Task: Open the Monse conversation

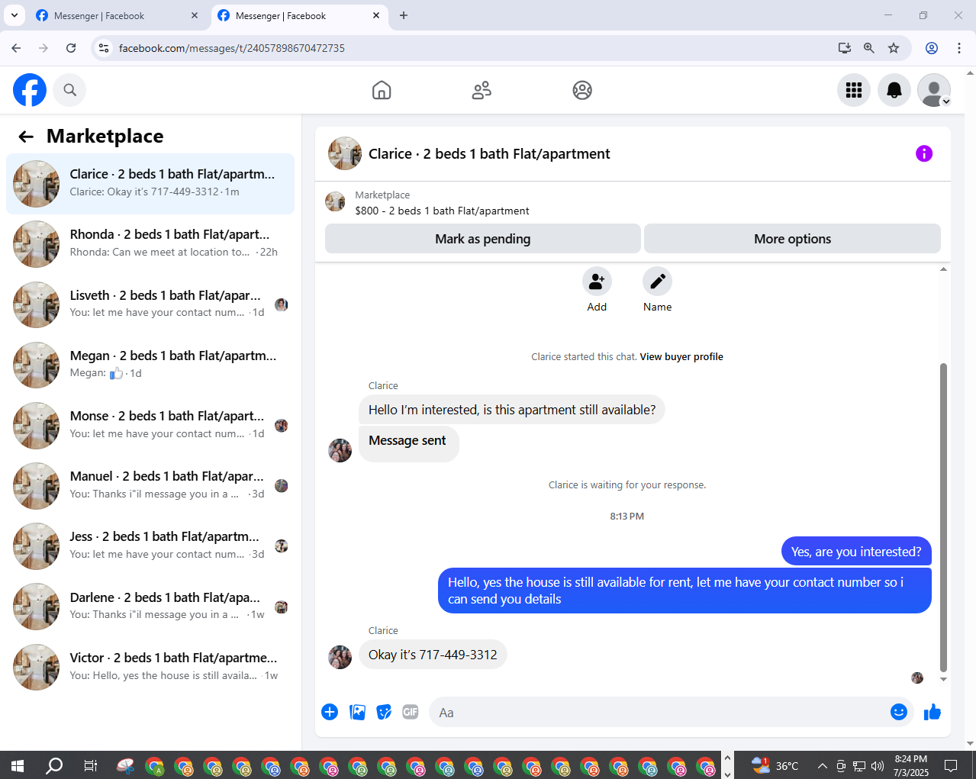Action: pos(150,425)
